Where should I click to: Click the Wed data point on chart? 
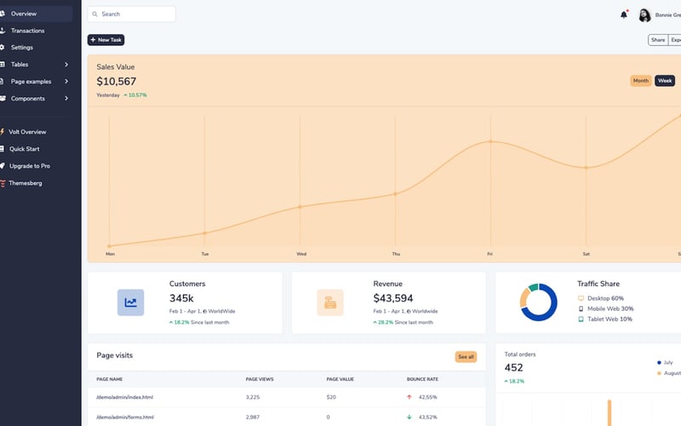coord(300,207)
